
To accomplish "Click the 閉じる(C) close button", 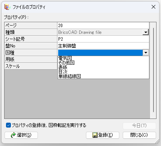I will (139, 135).
